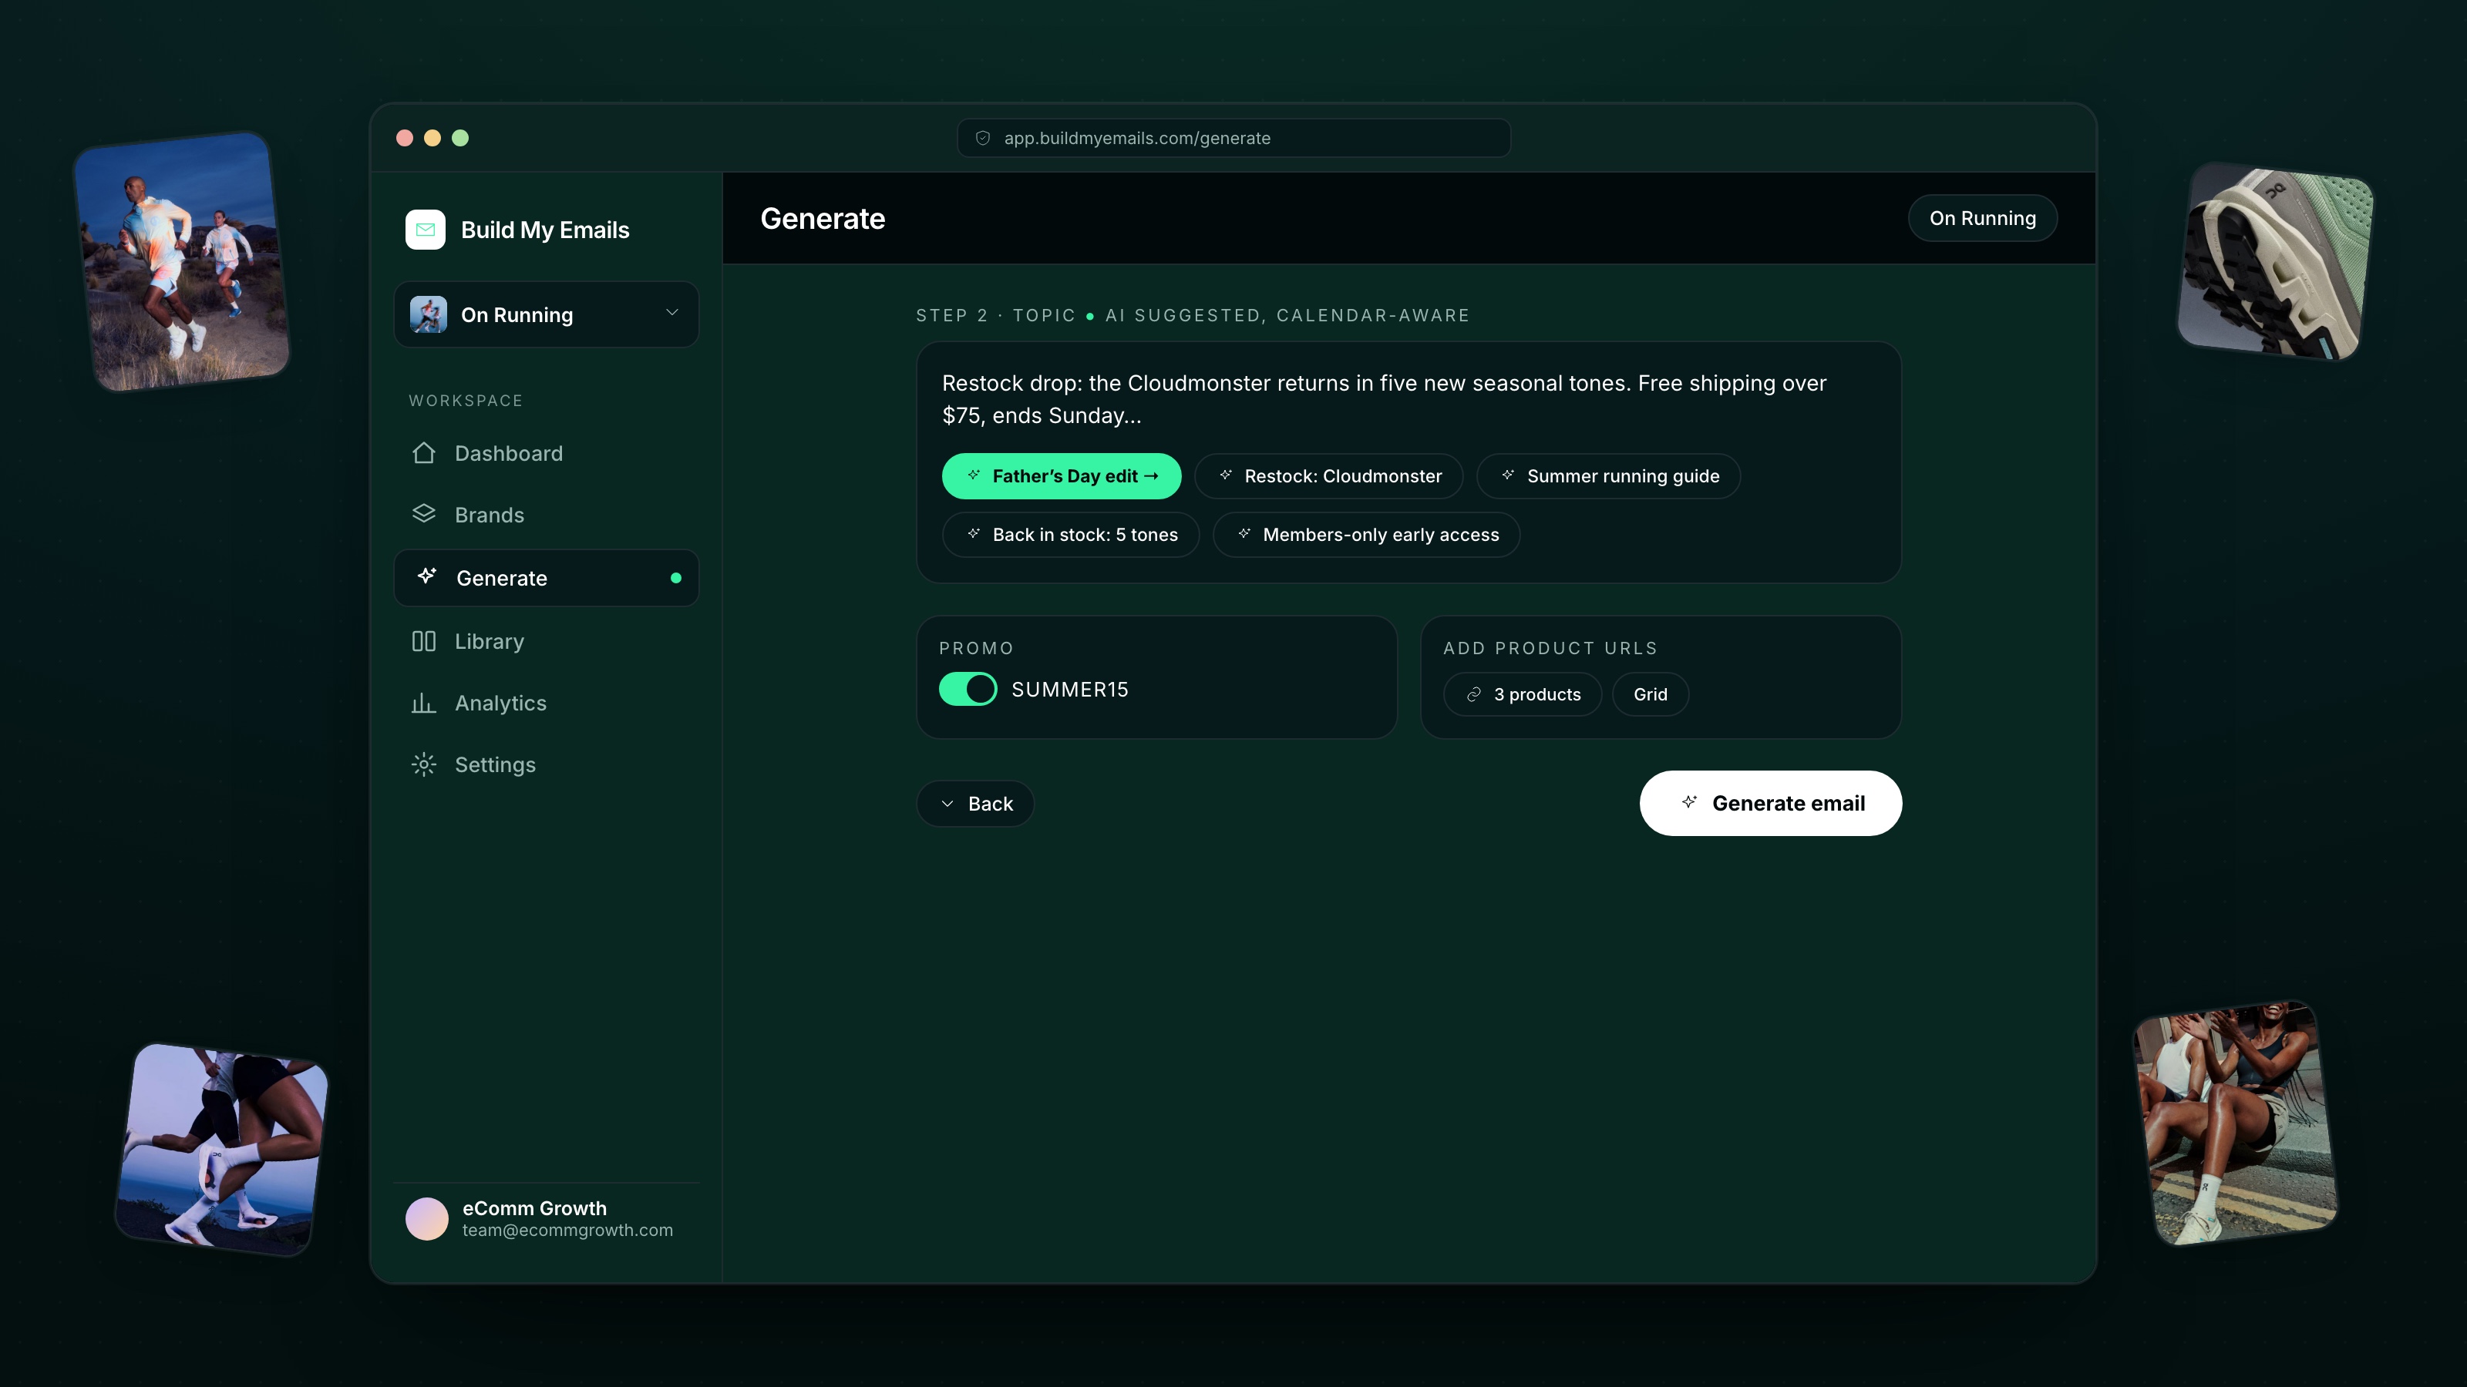2467x1387 pixels.
Task: Click the photo of two runners at dusk
Action: click(x=182, y=261)
